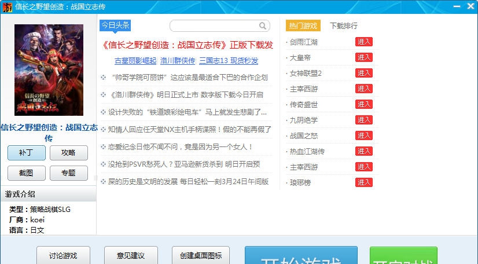This screenshot has width=478, height=264.
Task: Open news about 铁道娘彩绘电车
Action: coord(187,112)
